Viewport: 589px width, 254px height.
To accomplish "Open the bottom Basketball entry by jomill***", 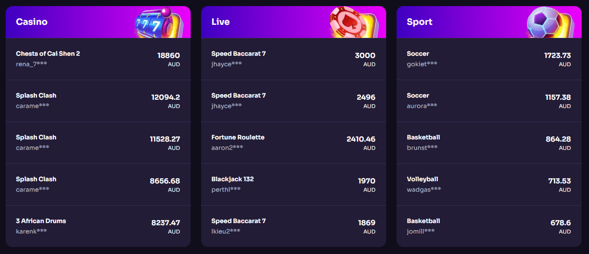I will pyautogui.click(x=489, y=226).
